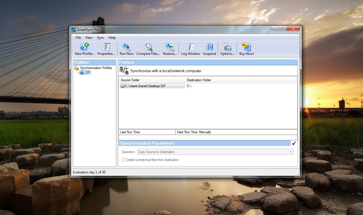This screenshot has width=363, height=215.
Task: Open the Sync menu
Action: point(100,37)
